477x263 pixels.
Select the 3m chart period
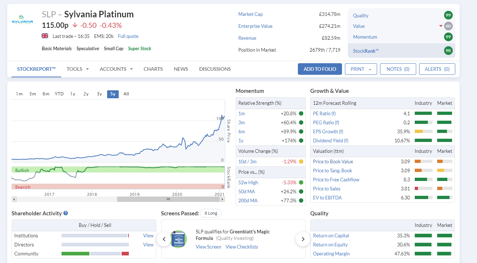coord(33,94)
